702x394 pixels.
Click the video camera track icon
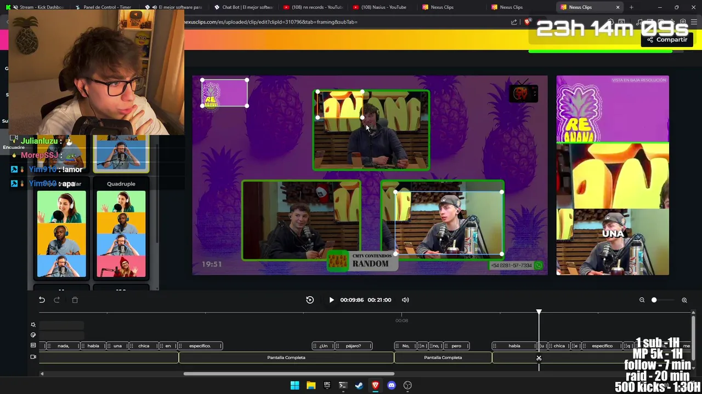tap(33, 357)
